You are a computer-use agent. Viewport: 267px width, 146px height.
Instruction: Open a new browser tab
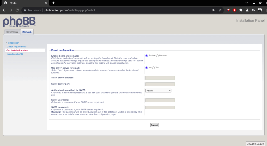coord(53,3)
